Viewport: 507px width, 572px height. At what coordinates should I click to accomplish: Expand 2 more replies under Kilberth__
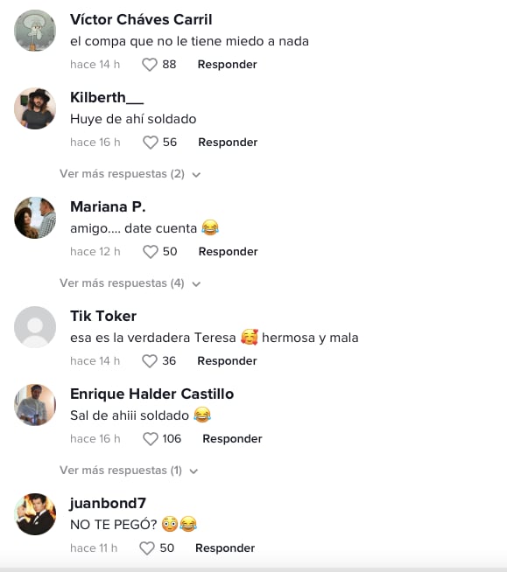tap(130, 174)
